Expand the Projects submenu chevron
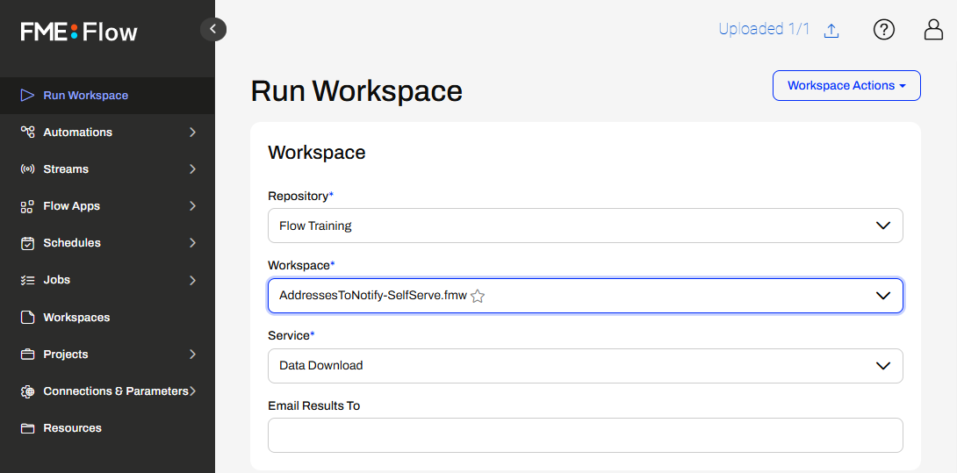957x473 pixels. click(193, 354)
